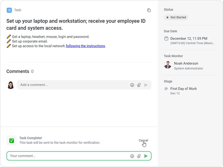Click the copy task icon
The height and width of the screenshot is (167, 223).
[x=149, y=10]
